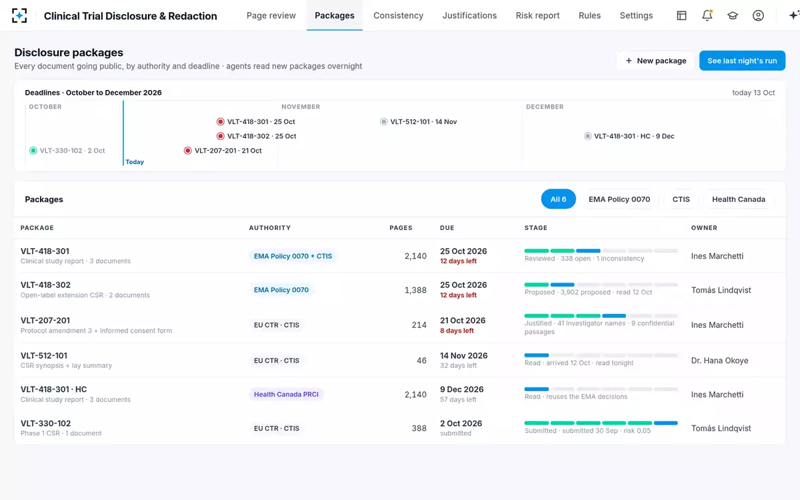Screen dimensions: 800x500
Task: Click the VLT-330-102 · 2 Oct timeline marker
Action: coord(67,151)
